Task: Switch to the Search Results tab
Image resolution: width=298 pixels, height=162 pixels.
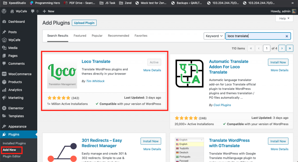Action: pyautogui.click(x=58, y=36)
